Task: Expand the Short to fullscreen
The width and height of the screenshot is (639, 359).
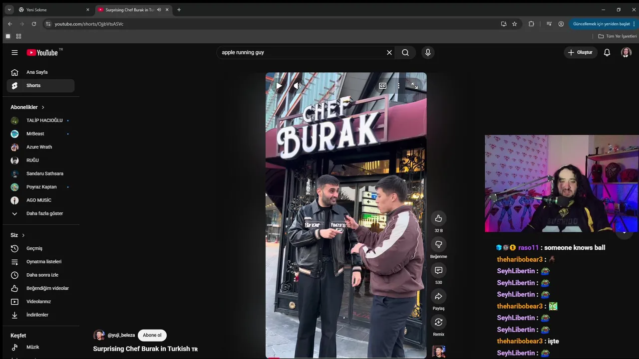Action: [414, 86]
